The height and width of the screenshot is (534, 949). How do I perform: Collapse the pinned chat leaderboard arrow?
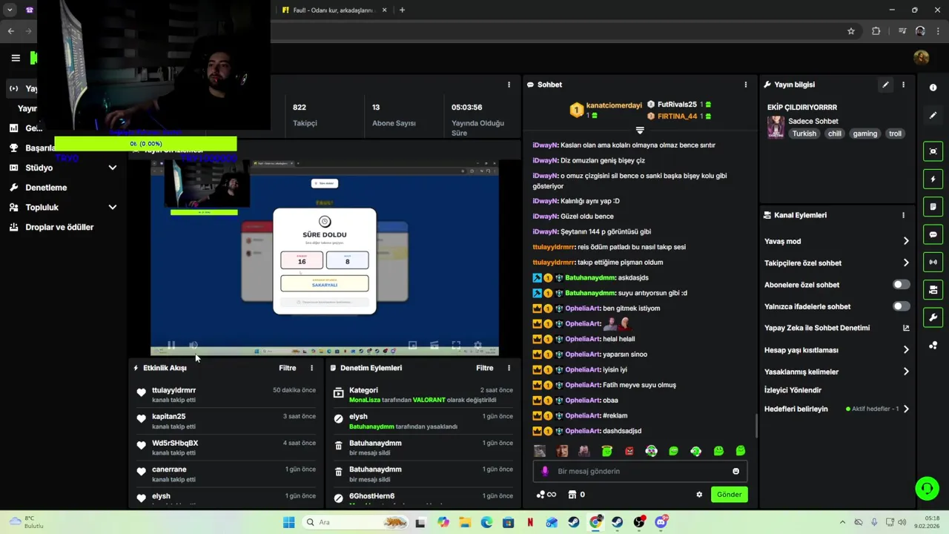[x=640, y=131]
